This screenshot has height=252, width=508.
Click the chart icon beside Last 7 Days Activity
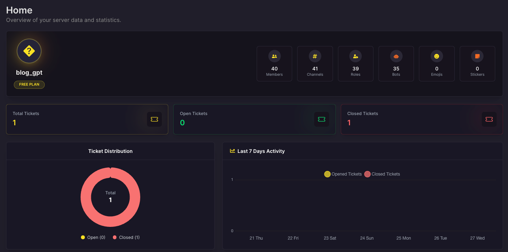click(x=233, y=151)
